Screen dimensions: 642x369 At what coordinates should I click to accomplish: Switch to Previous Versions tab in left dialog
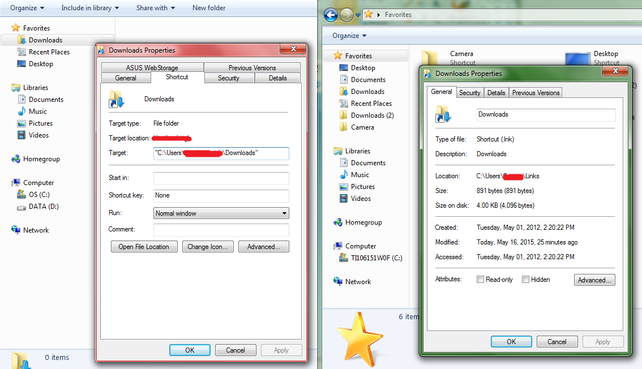(252, 67)
